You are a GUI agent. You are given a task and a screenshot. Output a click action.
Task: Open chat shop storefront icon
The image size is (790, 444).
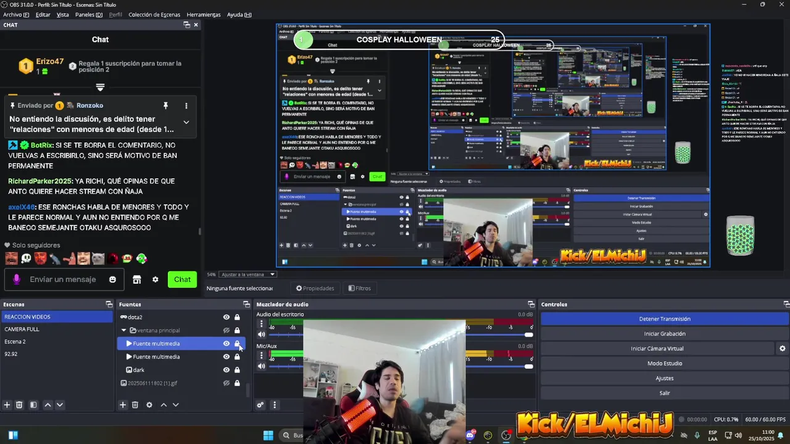tap(137, 279)
